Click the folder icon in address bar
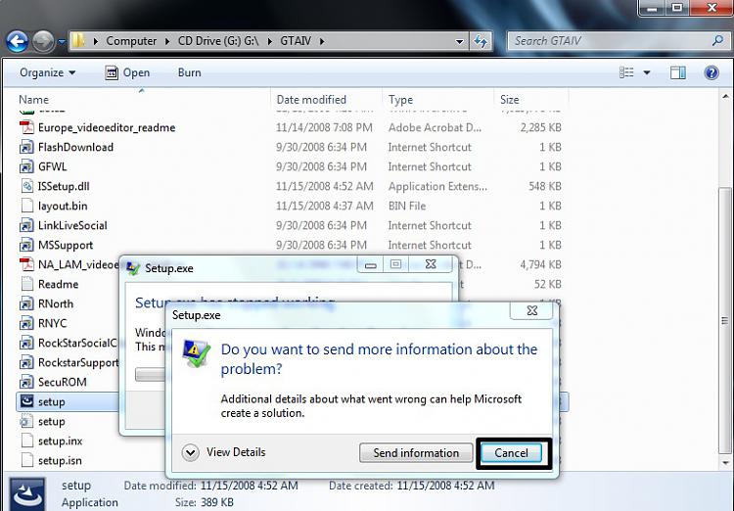 pos(78,41)
